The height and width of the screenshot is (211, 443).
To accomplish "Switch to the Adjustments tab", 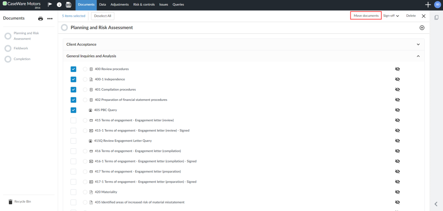I will tap(119, 5).
